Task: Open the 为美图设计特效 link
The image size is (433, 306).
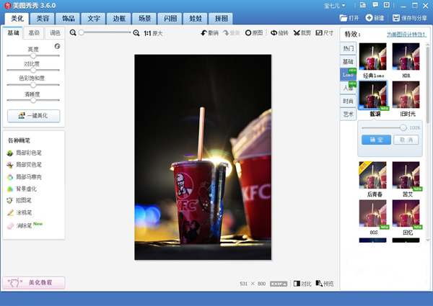Action: pyautogui.click(x=406, y=35)
